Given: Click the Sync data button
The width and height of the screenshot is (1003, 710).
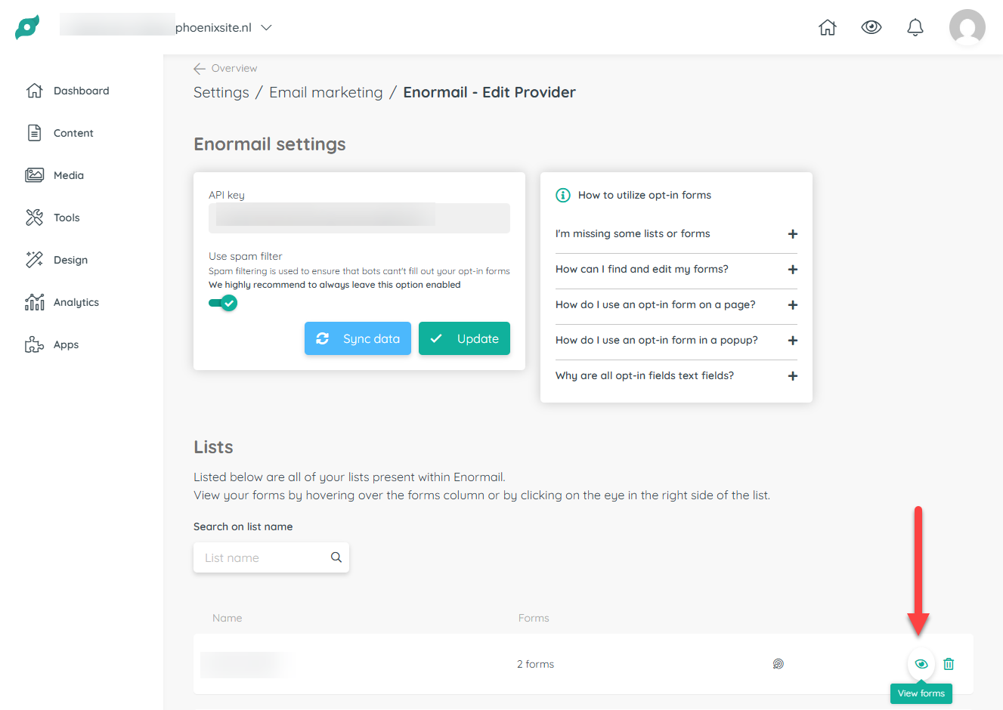Looking at the screenshot, I should 358,338.
